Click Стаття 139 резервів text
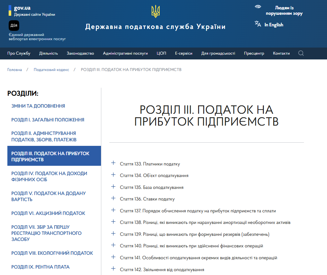The width and height of the screenshot is (327, 275). tap(195, 235)
